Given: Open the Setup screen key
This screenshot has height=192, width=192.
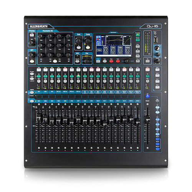Looking at the screenshot, I should click(138, 61).
